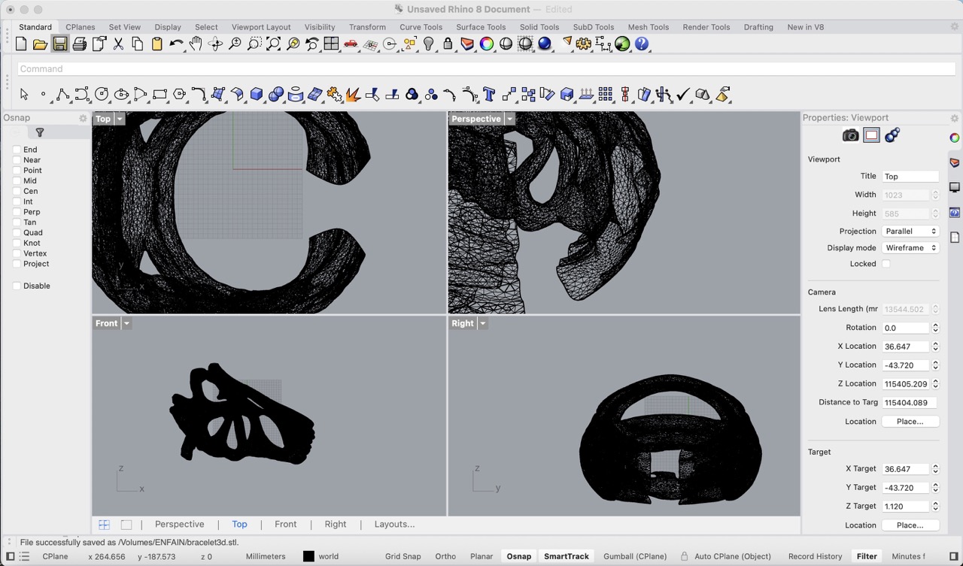
Task: Select the Box solid tool
Action: tap(257, 95)
